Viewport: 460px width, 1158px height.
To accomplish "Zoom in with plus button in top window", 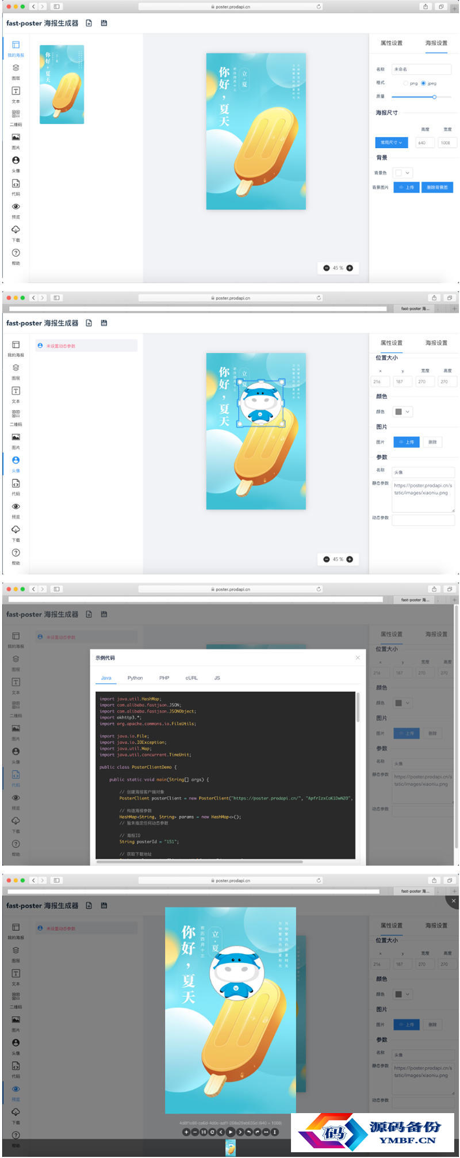I will point(350,268).
